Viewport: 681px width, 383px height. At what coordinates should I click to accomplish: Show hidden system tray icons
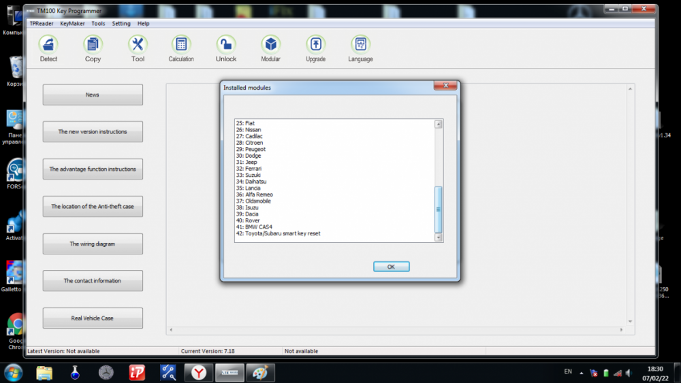(x=581, y=373)
